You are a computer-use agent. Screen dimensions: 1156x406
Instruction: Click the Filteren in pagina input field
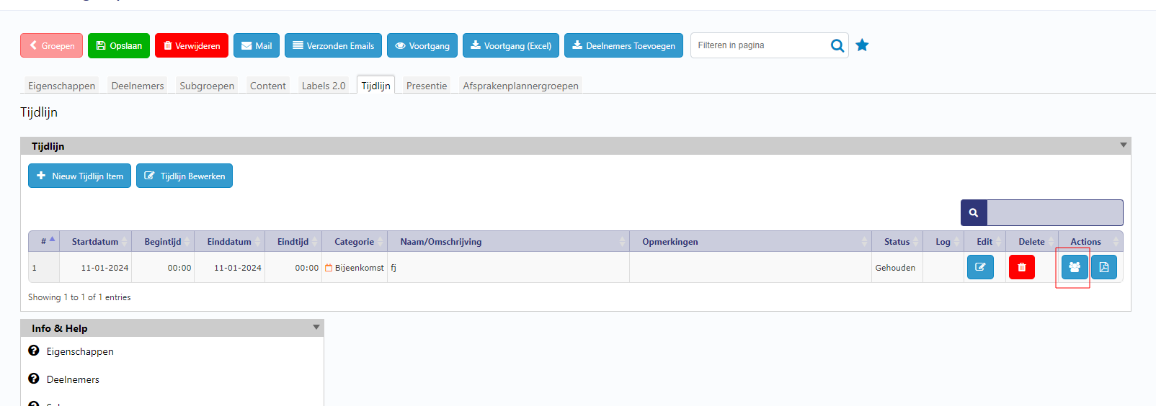coord(760,45)
